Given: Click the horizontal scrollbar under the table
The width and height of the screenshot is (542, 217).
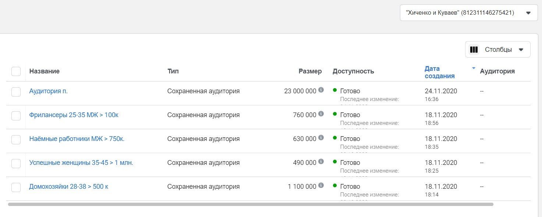Looking at the screenshot, I should 250,204.
